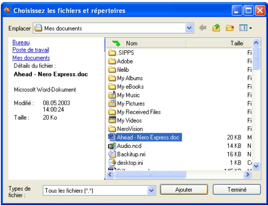Viewport: 268px width, 206px height.
Task: Maximize the dialog window
Action: [248, 10]
